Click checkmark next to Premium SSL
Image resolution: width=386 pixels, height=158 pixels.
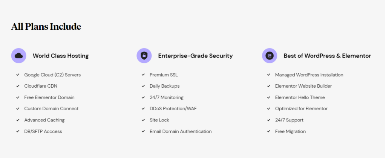143,75
